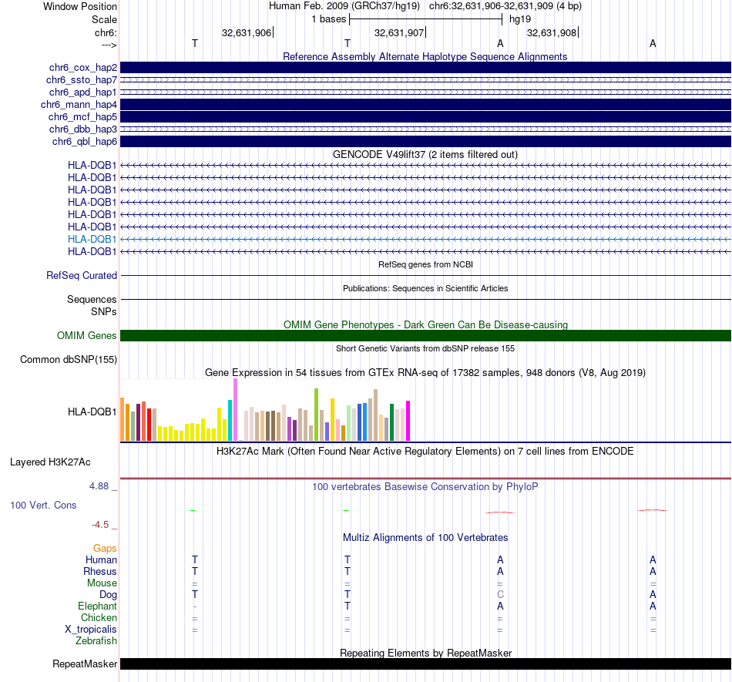Click the tallest violet GTEx expression bar

click(x=235, y=410)
